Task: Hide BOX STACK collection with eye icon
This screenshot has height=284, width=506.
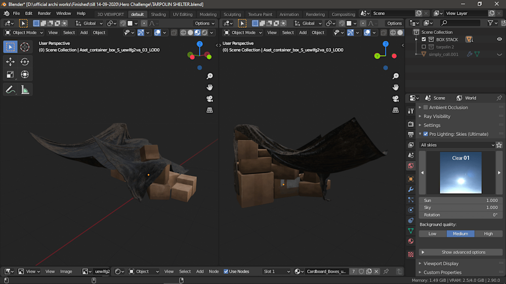Action: 499,39
